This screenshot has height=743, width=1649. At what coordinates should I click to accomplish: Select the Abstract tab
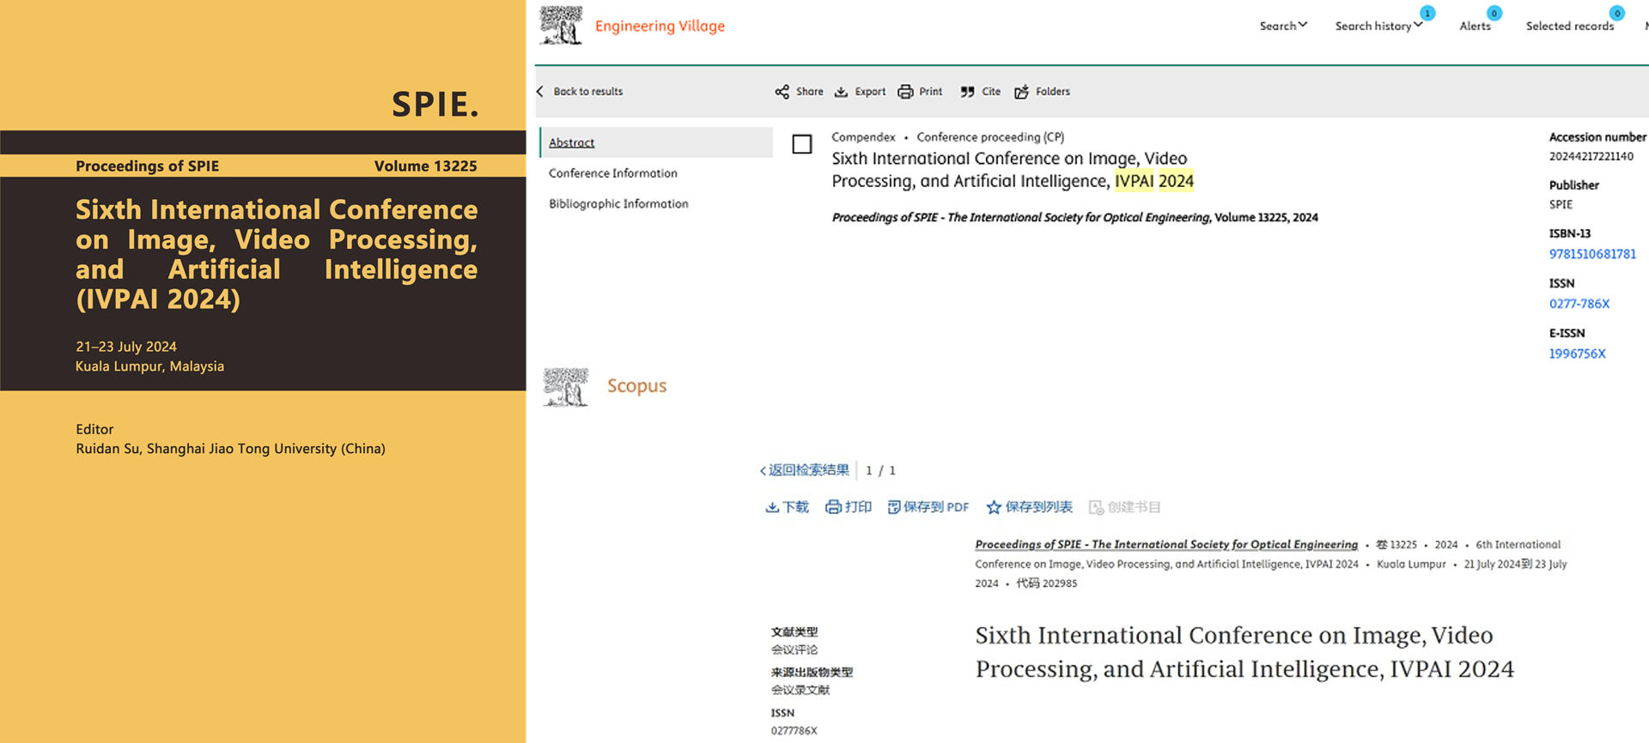point(572,142)
